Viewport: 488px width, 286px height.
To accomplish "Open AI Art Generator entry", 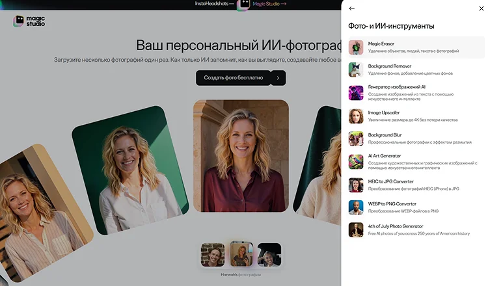I will [416, 162].
